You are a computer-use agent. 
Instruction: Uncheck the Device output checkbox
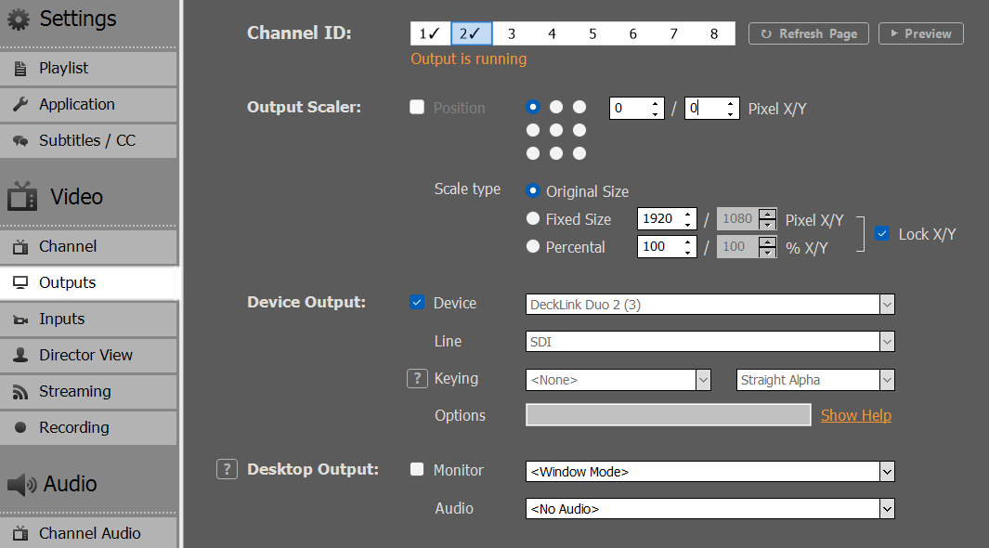(x=417, y=302)
